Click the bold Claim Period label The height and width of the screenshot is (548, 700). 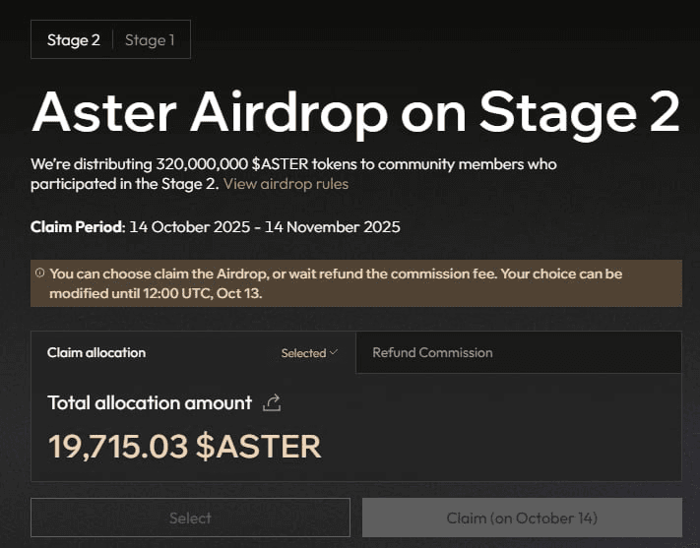tap(77, 227)
